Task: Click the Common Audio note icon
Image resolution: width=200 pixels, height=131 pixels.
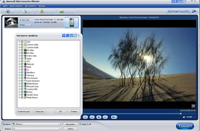Action: tap(25, 47)
